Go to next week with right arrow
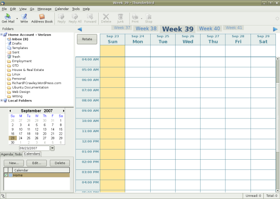280x199 pixels. [x=275, y=29]
